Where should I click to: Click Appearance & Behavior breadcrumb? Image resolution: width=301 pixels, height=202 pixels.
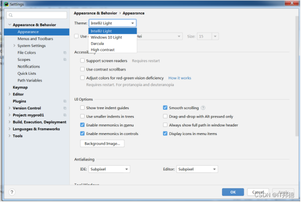click(x=95, y=13)
